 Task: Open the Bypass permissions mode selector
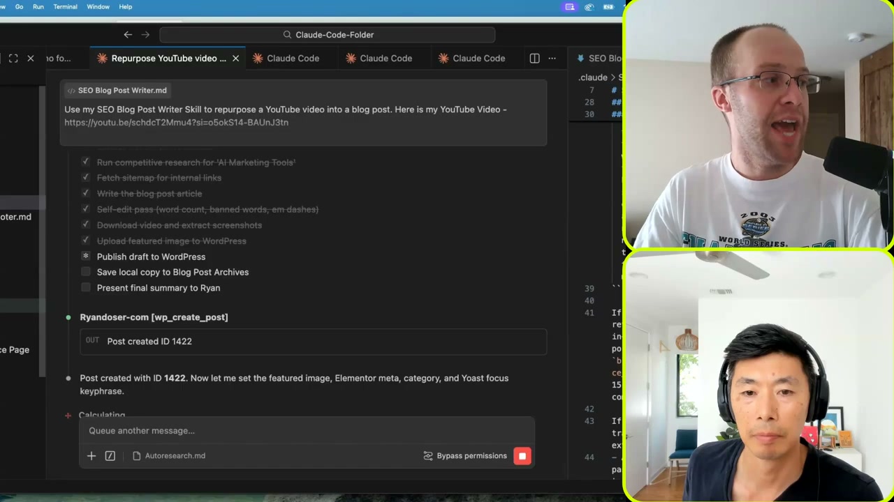point(465,456)
